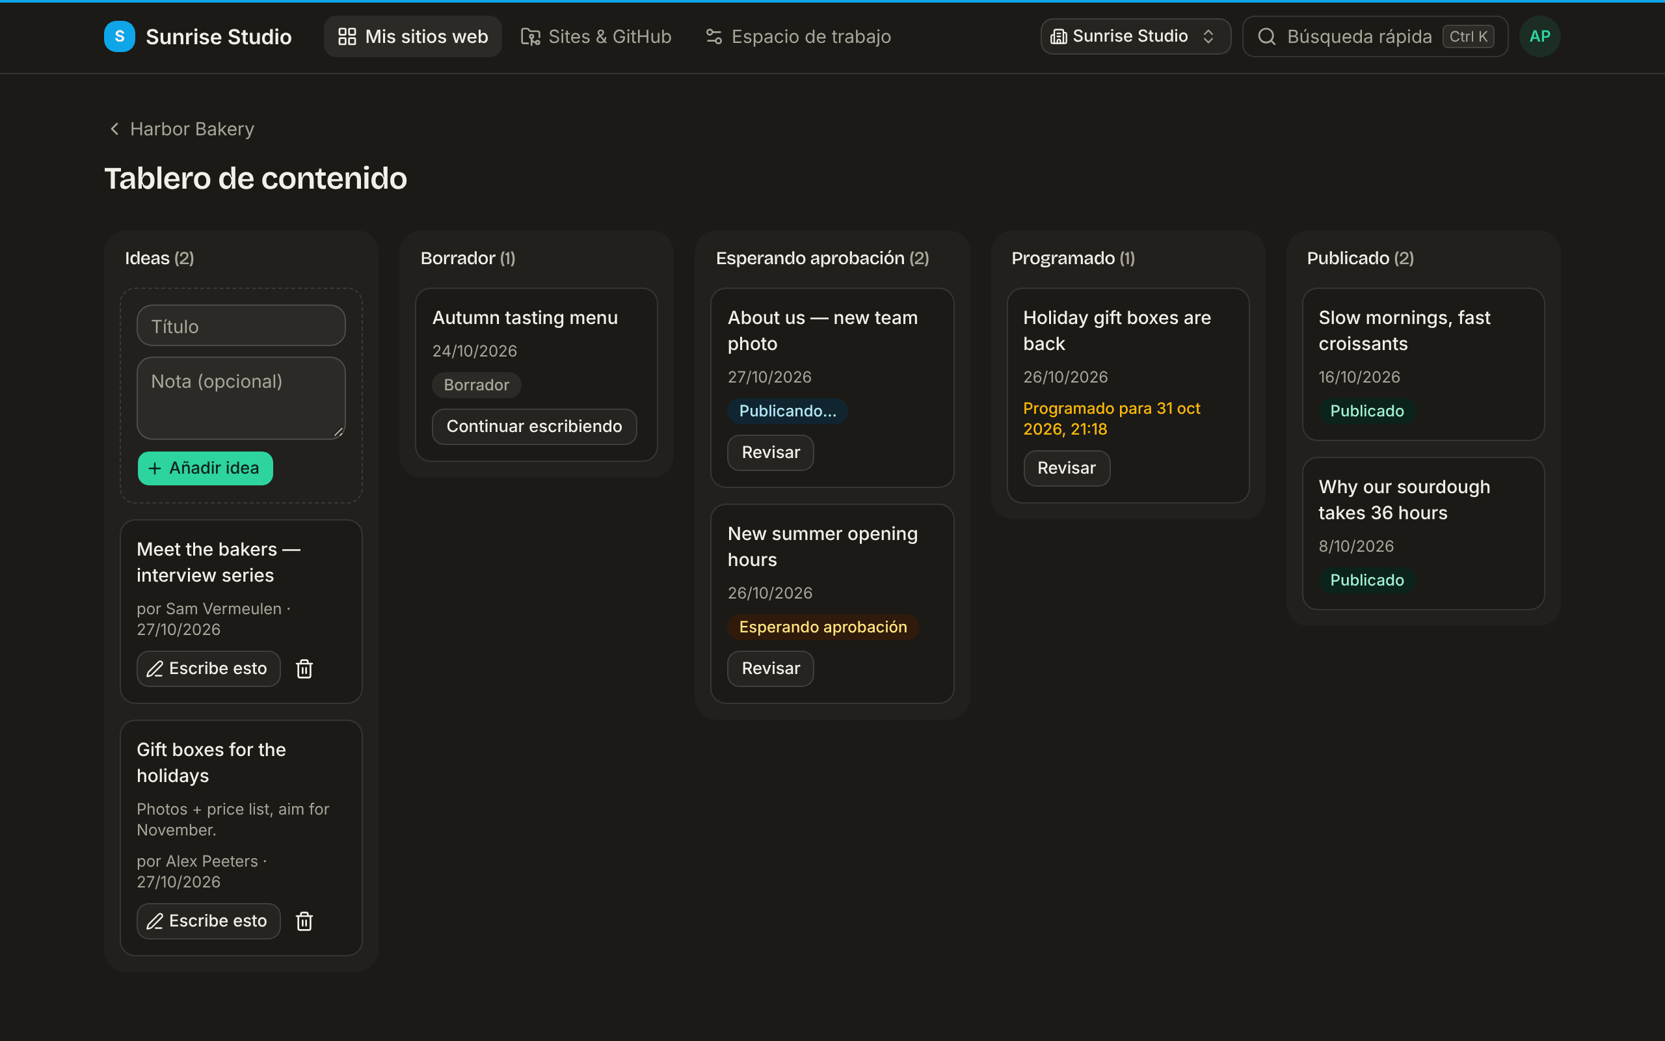1665x1041 pixels.
Task: Click the Holiday gift boxes are back title
Action: [x=1117, y=331]
